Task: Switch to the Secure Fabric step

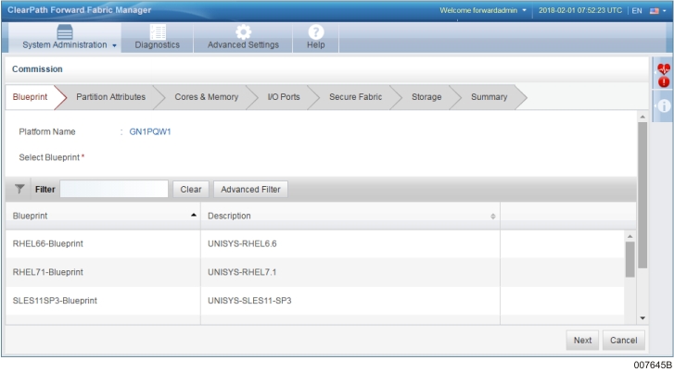Action: point(356,97)
